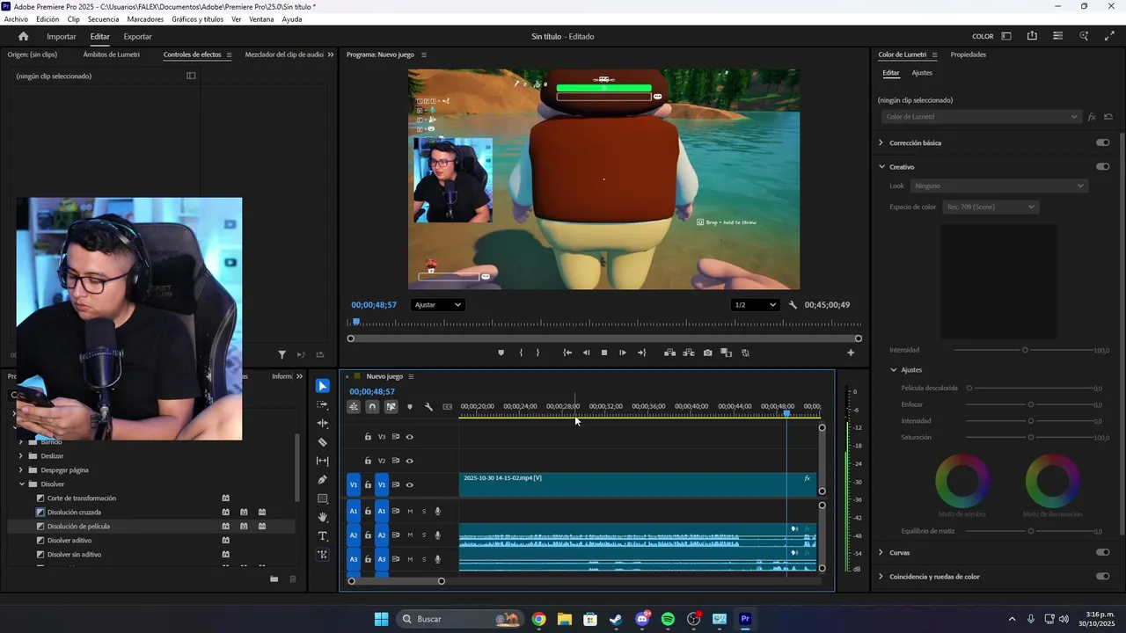Enable voice-over record on track A3
This screenshot has width=1126, height=633.
[438, 559]
